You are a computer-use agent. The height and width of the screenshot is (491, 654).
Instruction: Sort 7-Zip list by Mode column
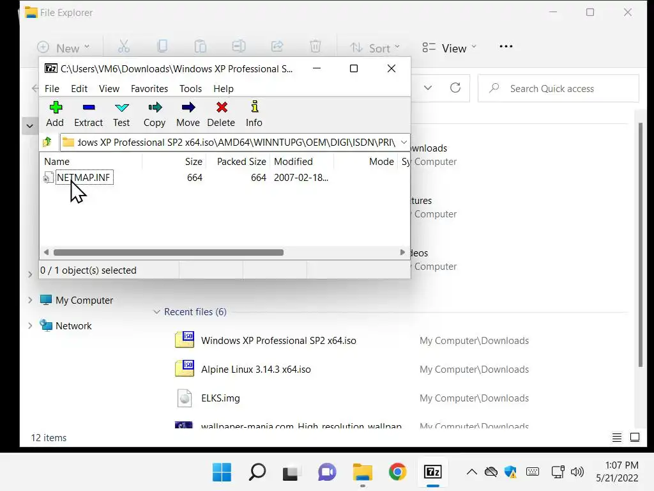coord(365,162)
